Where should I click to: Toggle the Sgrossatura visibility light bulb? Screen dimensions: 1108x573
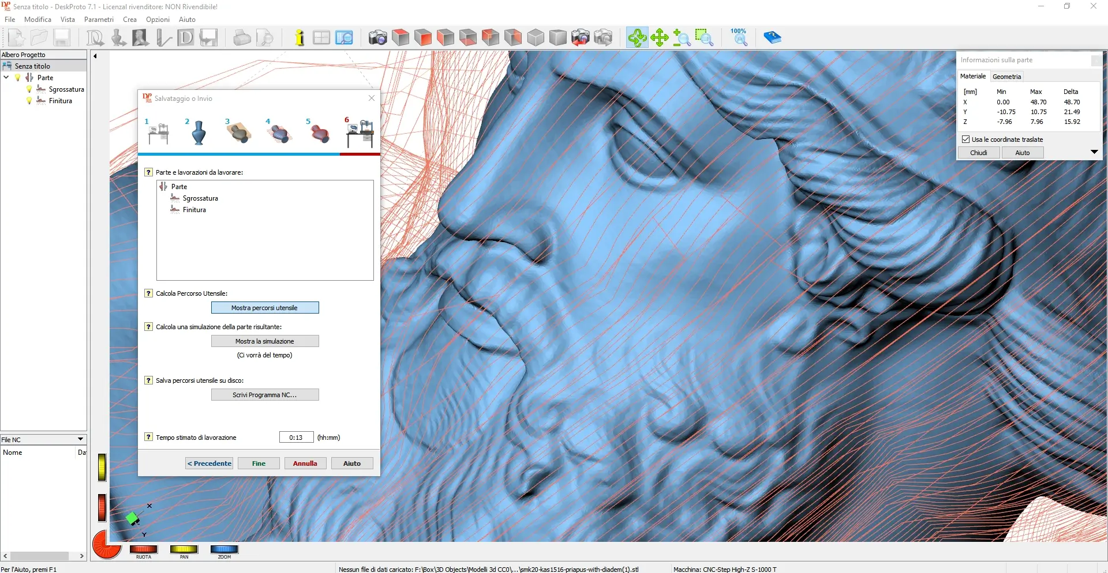tap(29, 89)
